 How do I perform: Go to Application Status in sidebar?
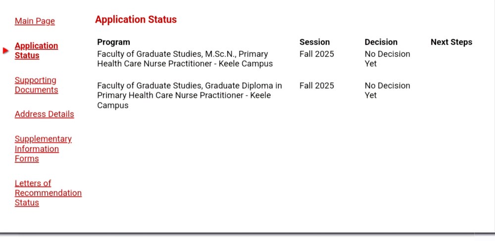tap(36, 50)
